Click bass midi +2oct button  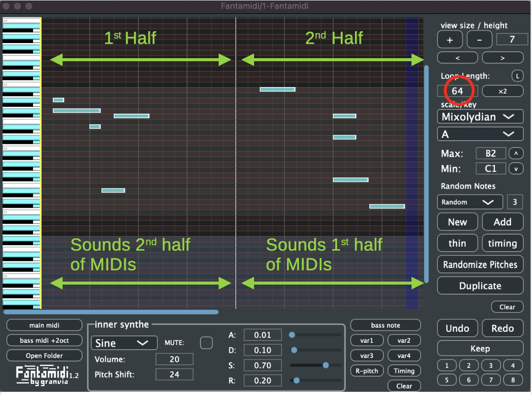[44, 340]
